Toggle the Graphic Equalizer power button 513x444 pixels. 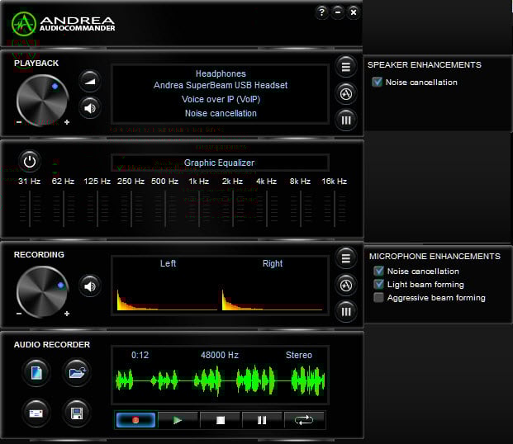pyautogui.click(x=30, y=161)
